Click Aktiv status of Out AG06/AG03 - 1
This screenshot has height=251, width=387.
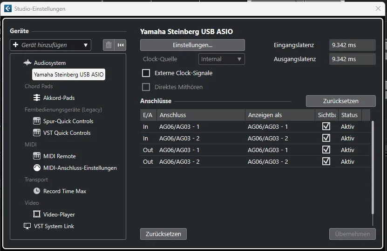(347, 150)
